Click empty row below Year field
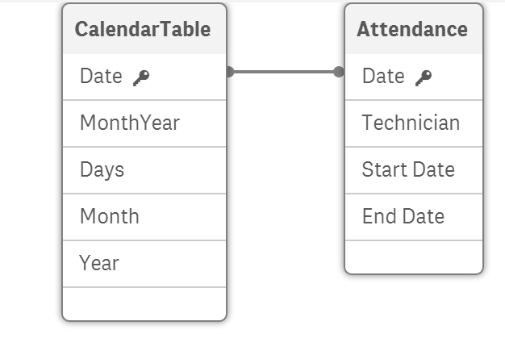Screen dimensions: 505x338 [x=144, y=303]
